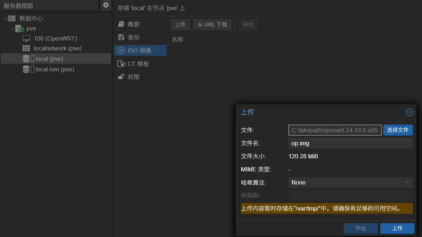
Task: Collapse the pve node tree
Action: click(12, 29)
